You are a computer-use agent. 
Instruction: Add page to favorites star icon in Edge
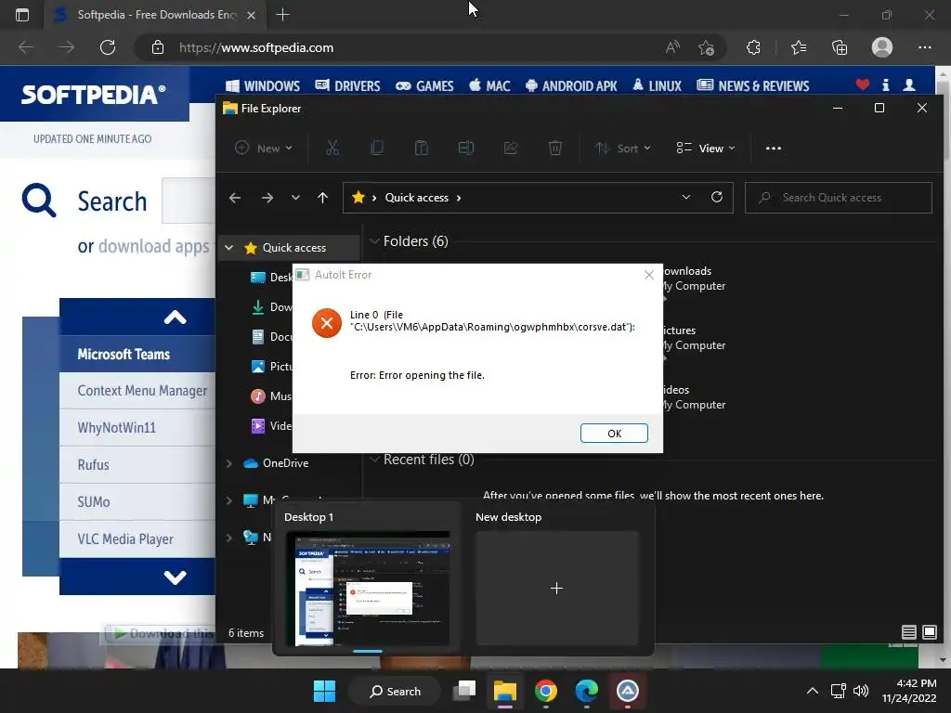coord(706,47)
